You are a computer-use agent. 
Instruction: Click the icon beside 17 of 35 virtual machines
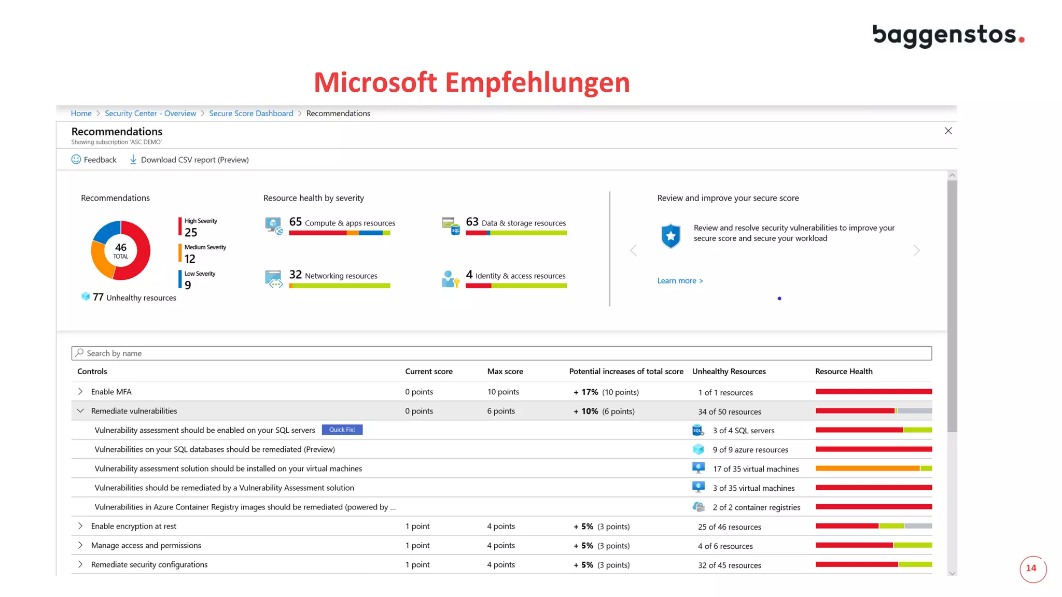coord(698,468)
